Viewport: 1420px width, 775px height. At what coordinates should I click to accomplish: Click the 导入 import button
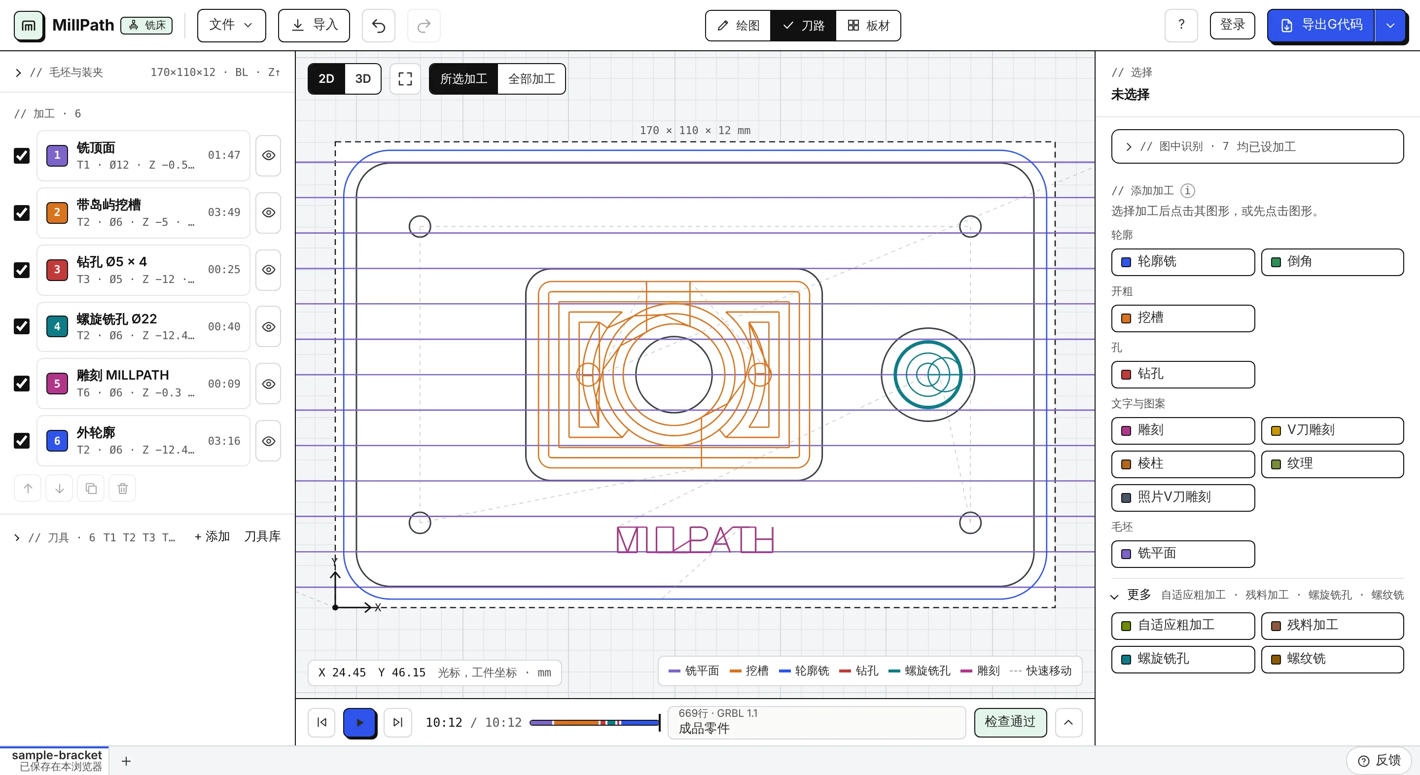tap(314, 25)
